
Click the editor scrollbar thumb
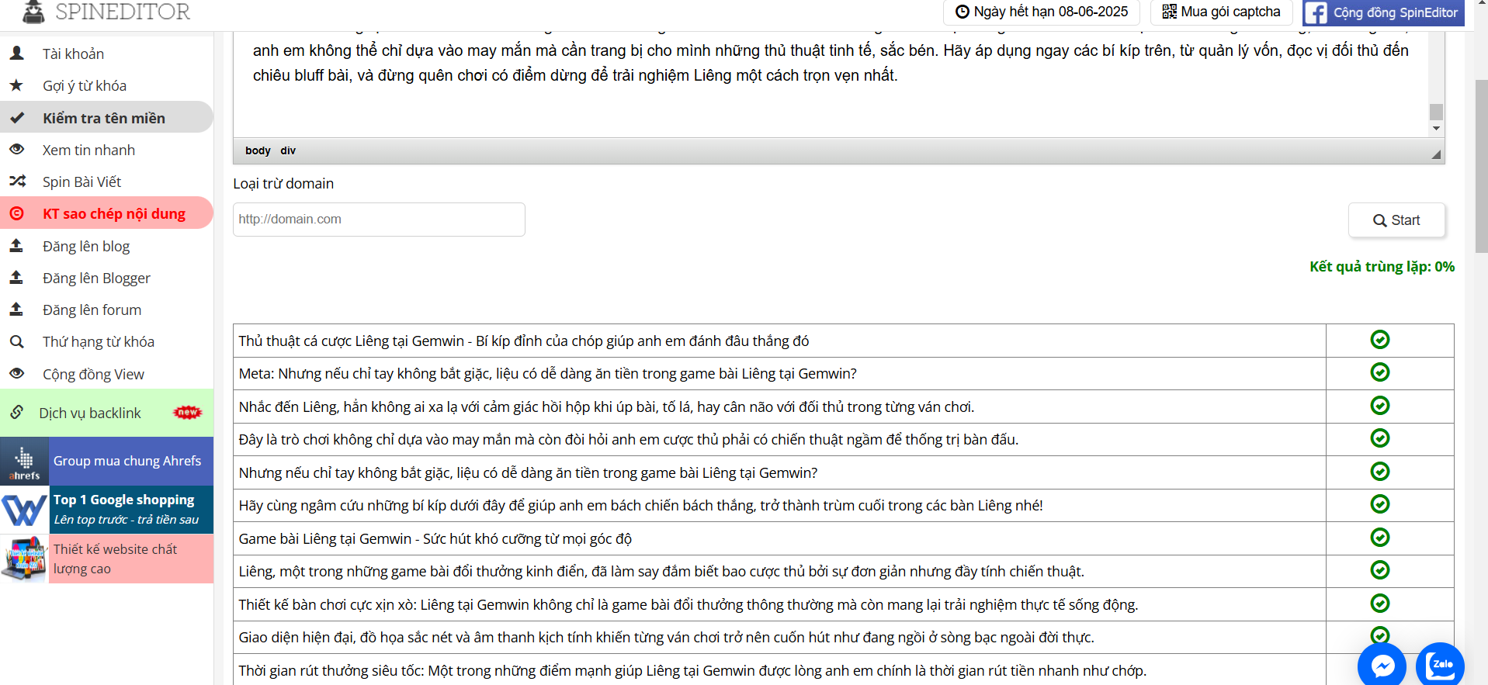coord(1436,112)
